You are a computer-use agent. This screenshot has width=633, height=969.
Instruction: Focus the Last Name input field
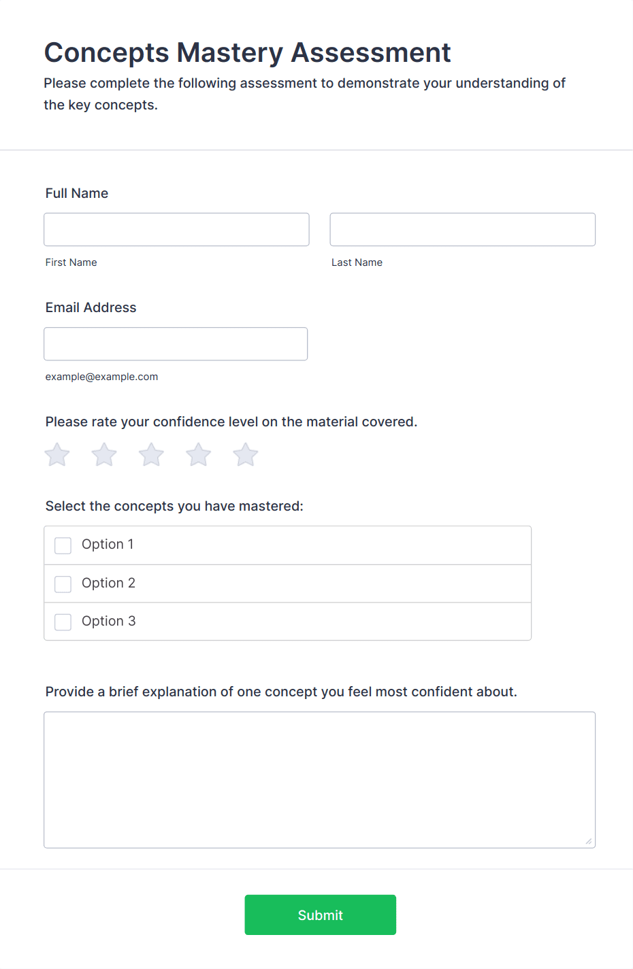(463, 230)
